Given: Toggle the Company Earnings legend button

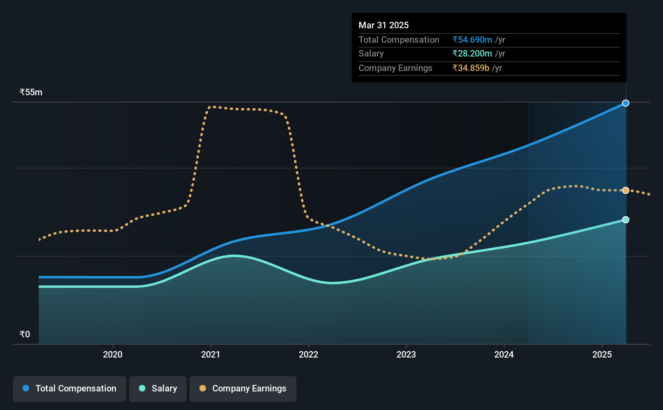Looking at the screenshot, I should [x=243, y=389].
